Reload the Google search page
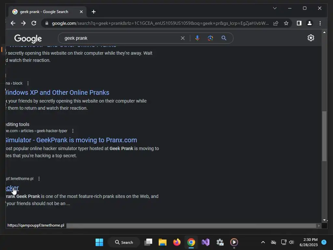The width and height of the screenshot is (333, 250). coord(34,23)
